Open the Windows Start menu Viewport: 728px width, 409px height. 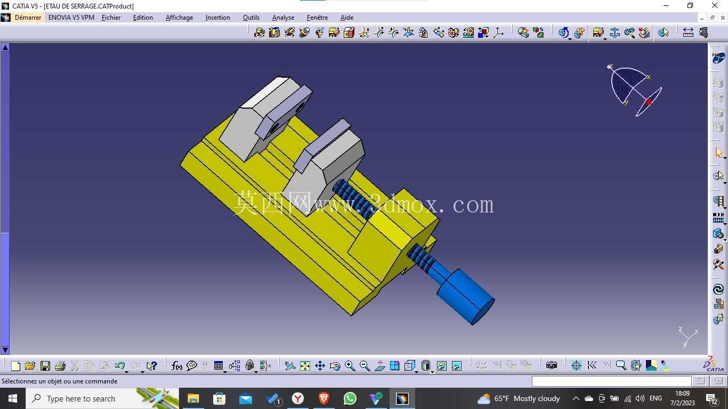(13, 398)
